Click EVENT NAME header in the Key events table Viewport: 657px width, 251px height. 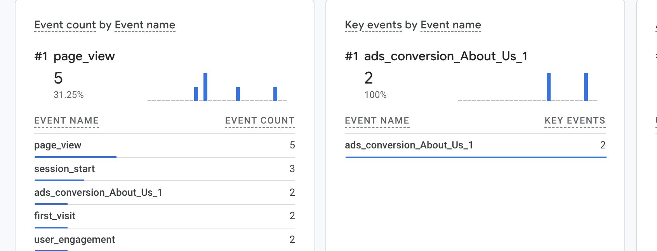point(377,121)
